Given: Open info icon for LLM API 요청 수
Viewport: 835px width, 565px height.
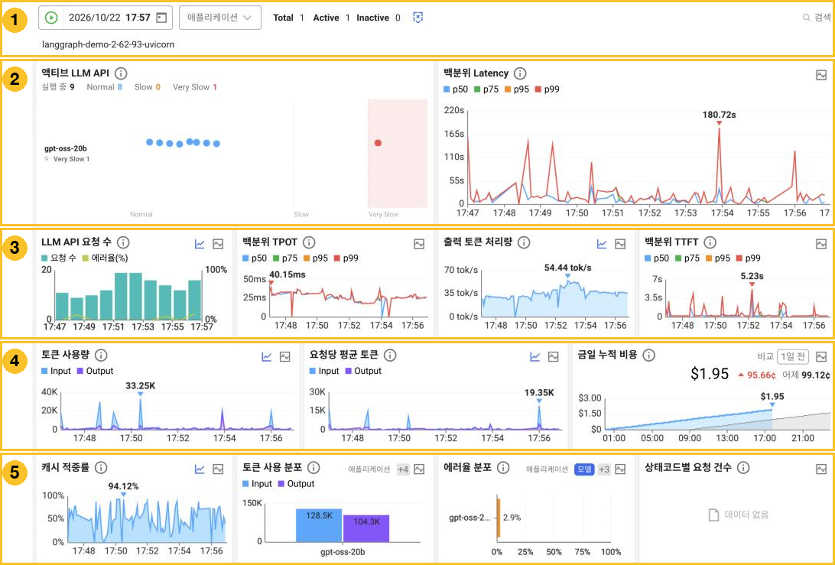Looking at the screenshot, I should coord(122,242).
